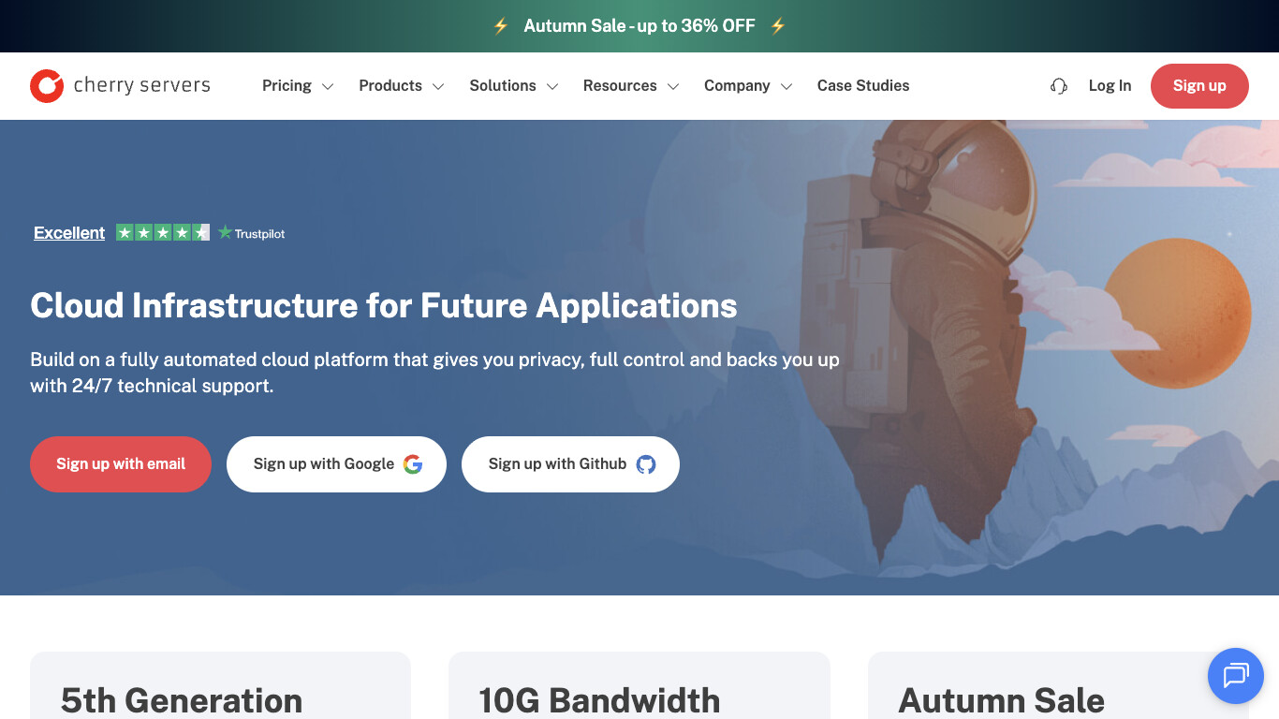Open the live chat bubble
This screenshot has width=1279, height=719.
[x=1235, y=675]
